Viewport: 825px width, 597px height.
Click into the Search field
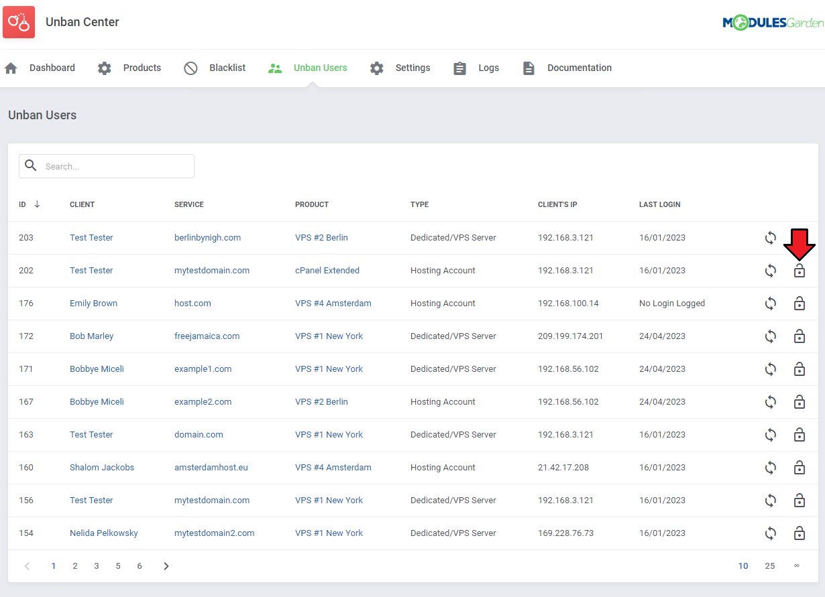(107, 166)
